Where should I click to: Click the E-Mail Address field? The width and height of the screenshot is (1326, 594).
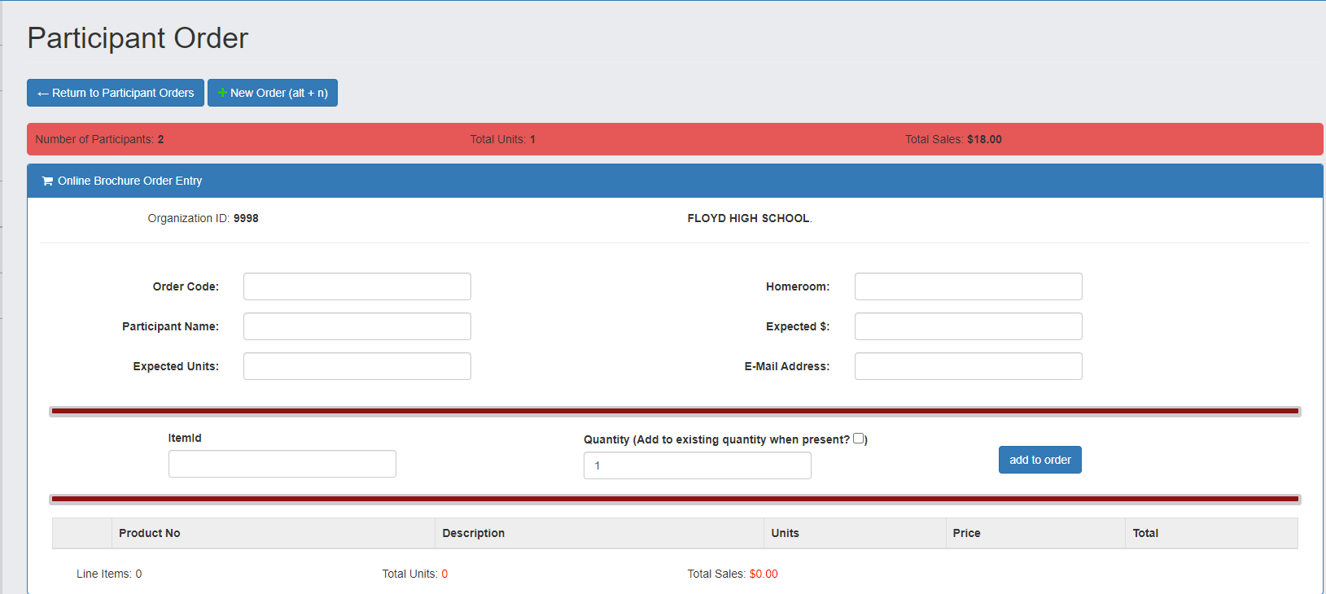tap(969, 366)
